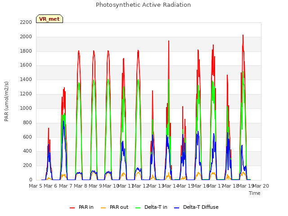Screen dimensions: 288x216
Task: Click the Mar 8 x-axis tick label
Action: pos(81,186)
